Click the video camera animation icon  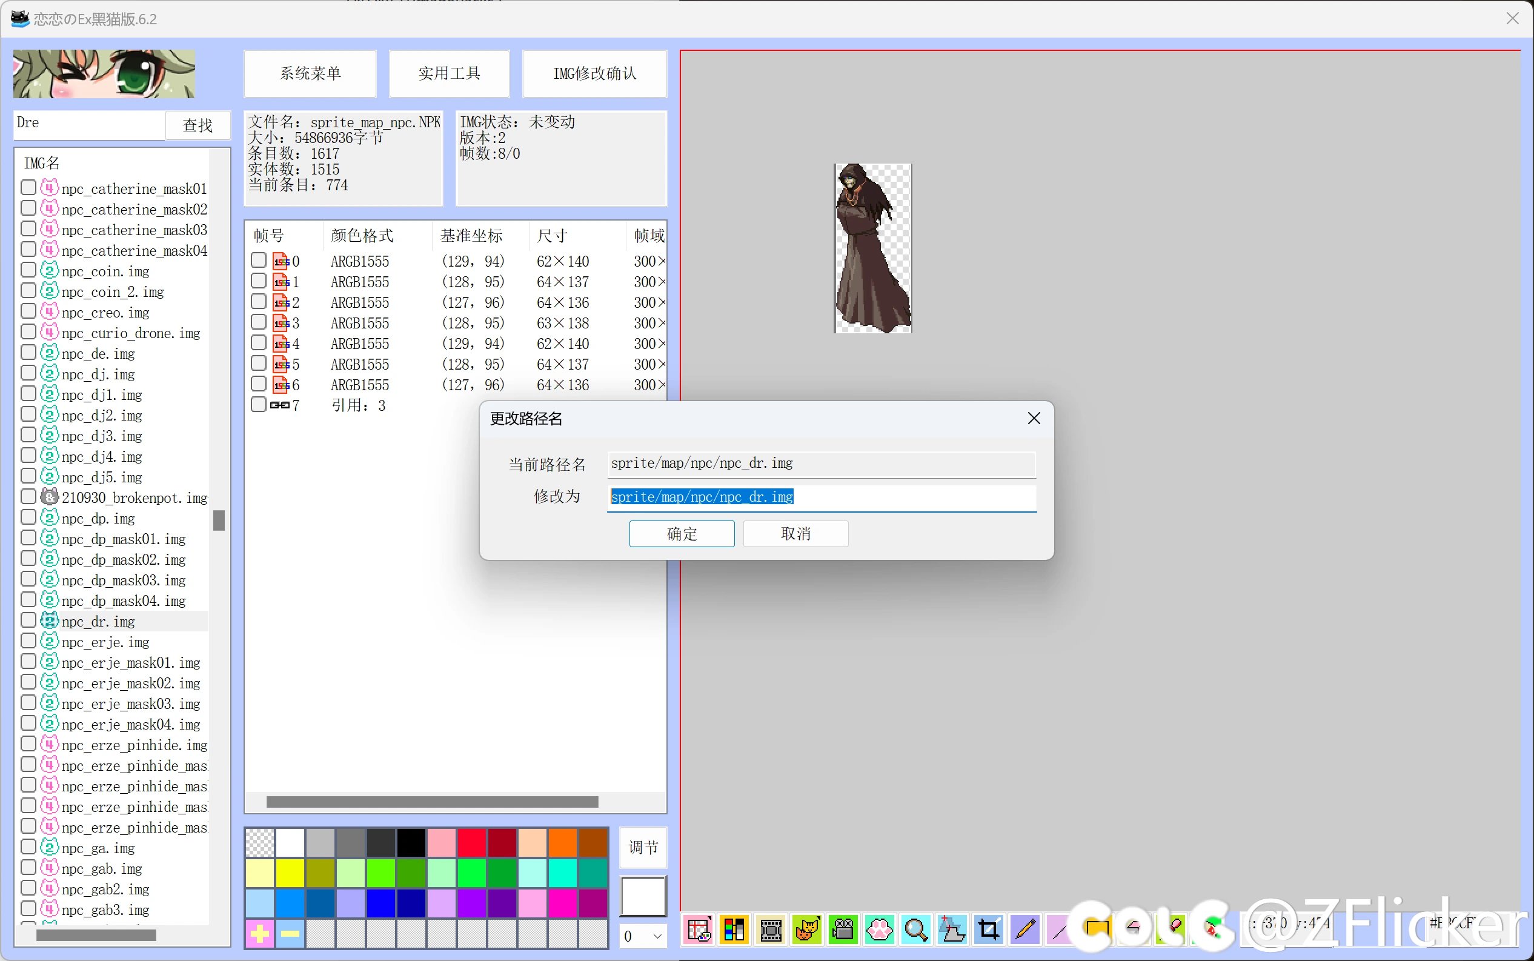coord(843,930)
